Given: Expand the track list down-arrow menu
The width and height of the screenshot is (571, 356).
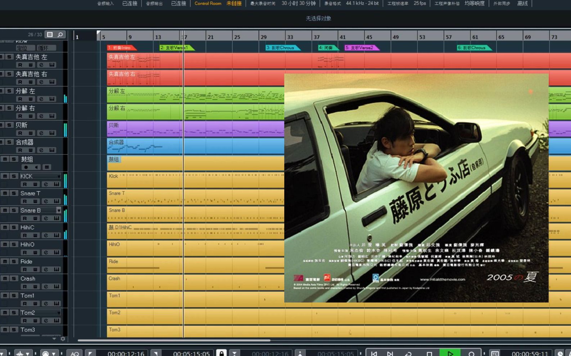Looking at the screenshot, I should tap(54, 339).
